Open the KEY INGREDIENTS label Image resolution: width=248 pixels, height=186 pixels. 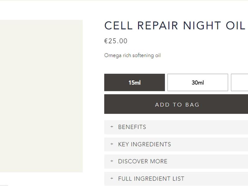click(144, 144)
